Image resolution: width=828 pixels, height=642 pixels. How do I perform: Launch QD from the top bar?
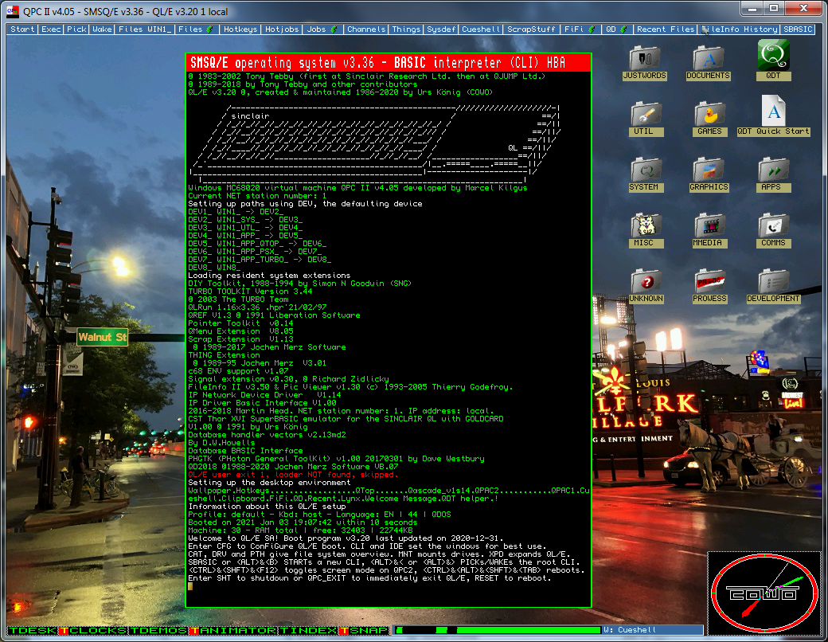pos(616,29)
